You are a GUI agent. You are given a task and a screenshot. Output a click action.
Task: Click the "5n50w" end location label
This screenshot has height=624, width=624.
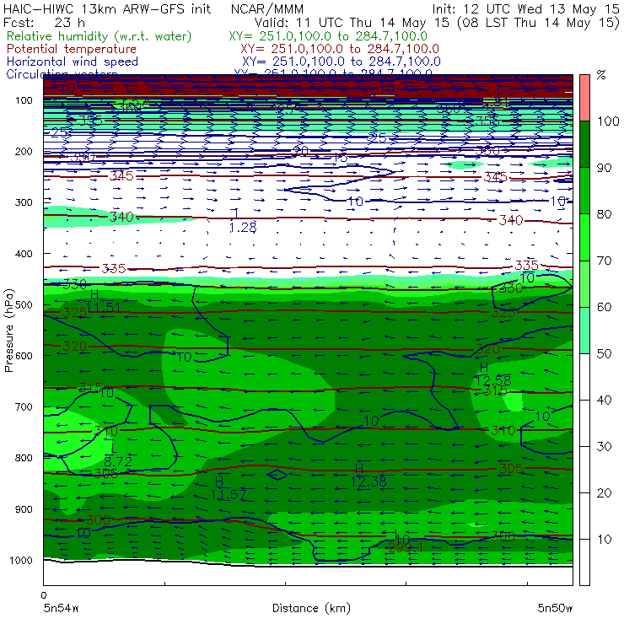pyautogui.click(x=555, y=609)
